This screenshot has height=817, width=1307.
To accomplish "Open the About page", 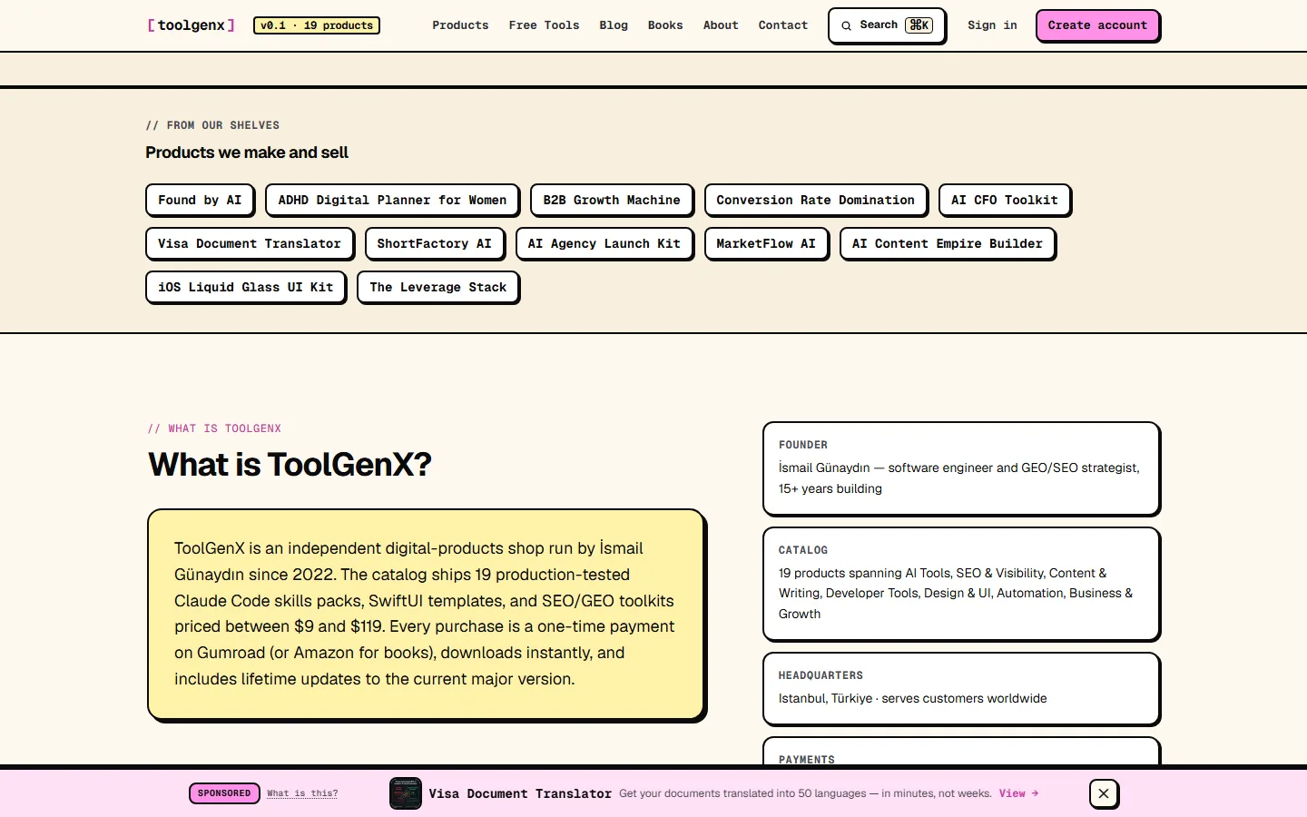I will tap(721, 25).
